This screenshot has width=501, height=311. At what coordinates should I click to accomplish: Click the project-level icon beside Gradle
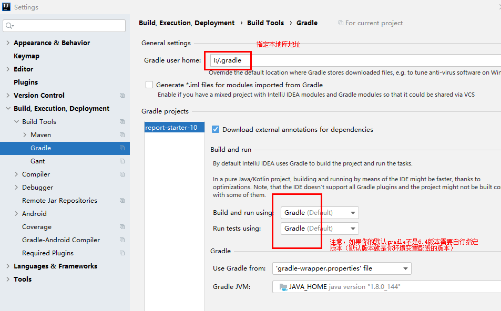click(x=122, y=148)
